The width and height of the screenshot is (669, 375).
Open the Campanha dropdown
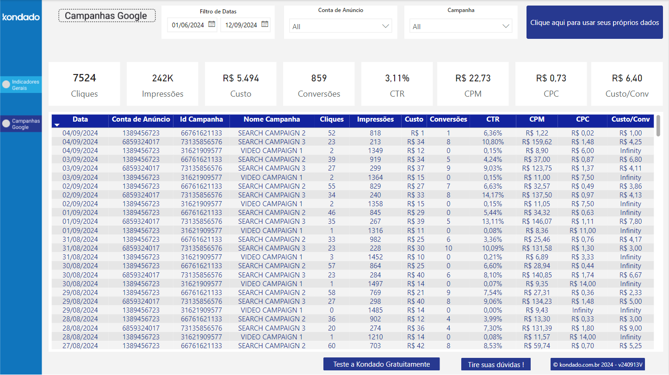[461, 26]
